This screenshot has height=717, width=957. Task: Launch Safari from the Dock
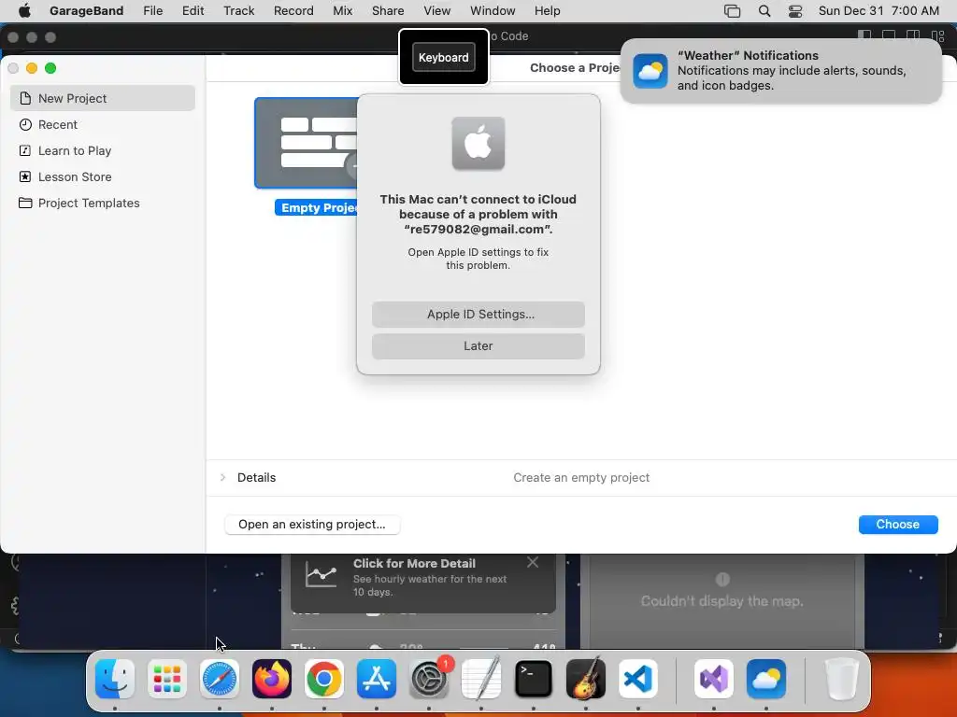(219, 679)
